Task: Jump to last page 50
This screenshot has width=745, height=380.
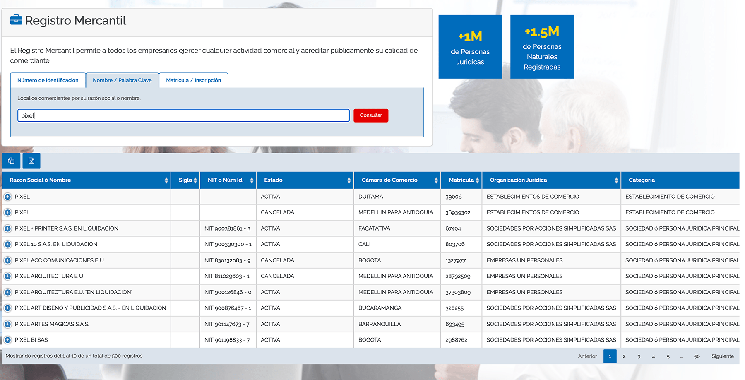Action: pos(697,356)
